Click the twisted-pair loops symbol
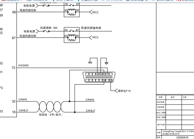194x139 pixels. pos(50,107)
